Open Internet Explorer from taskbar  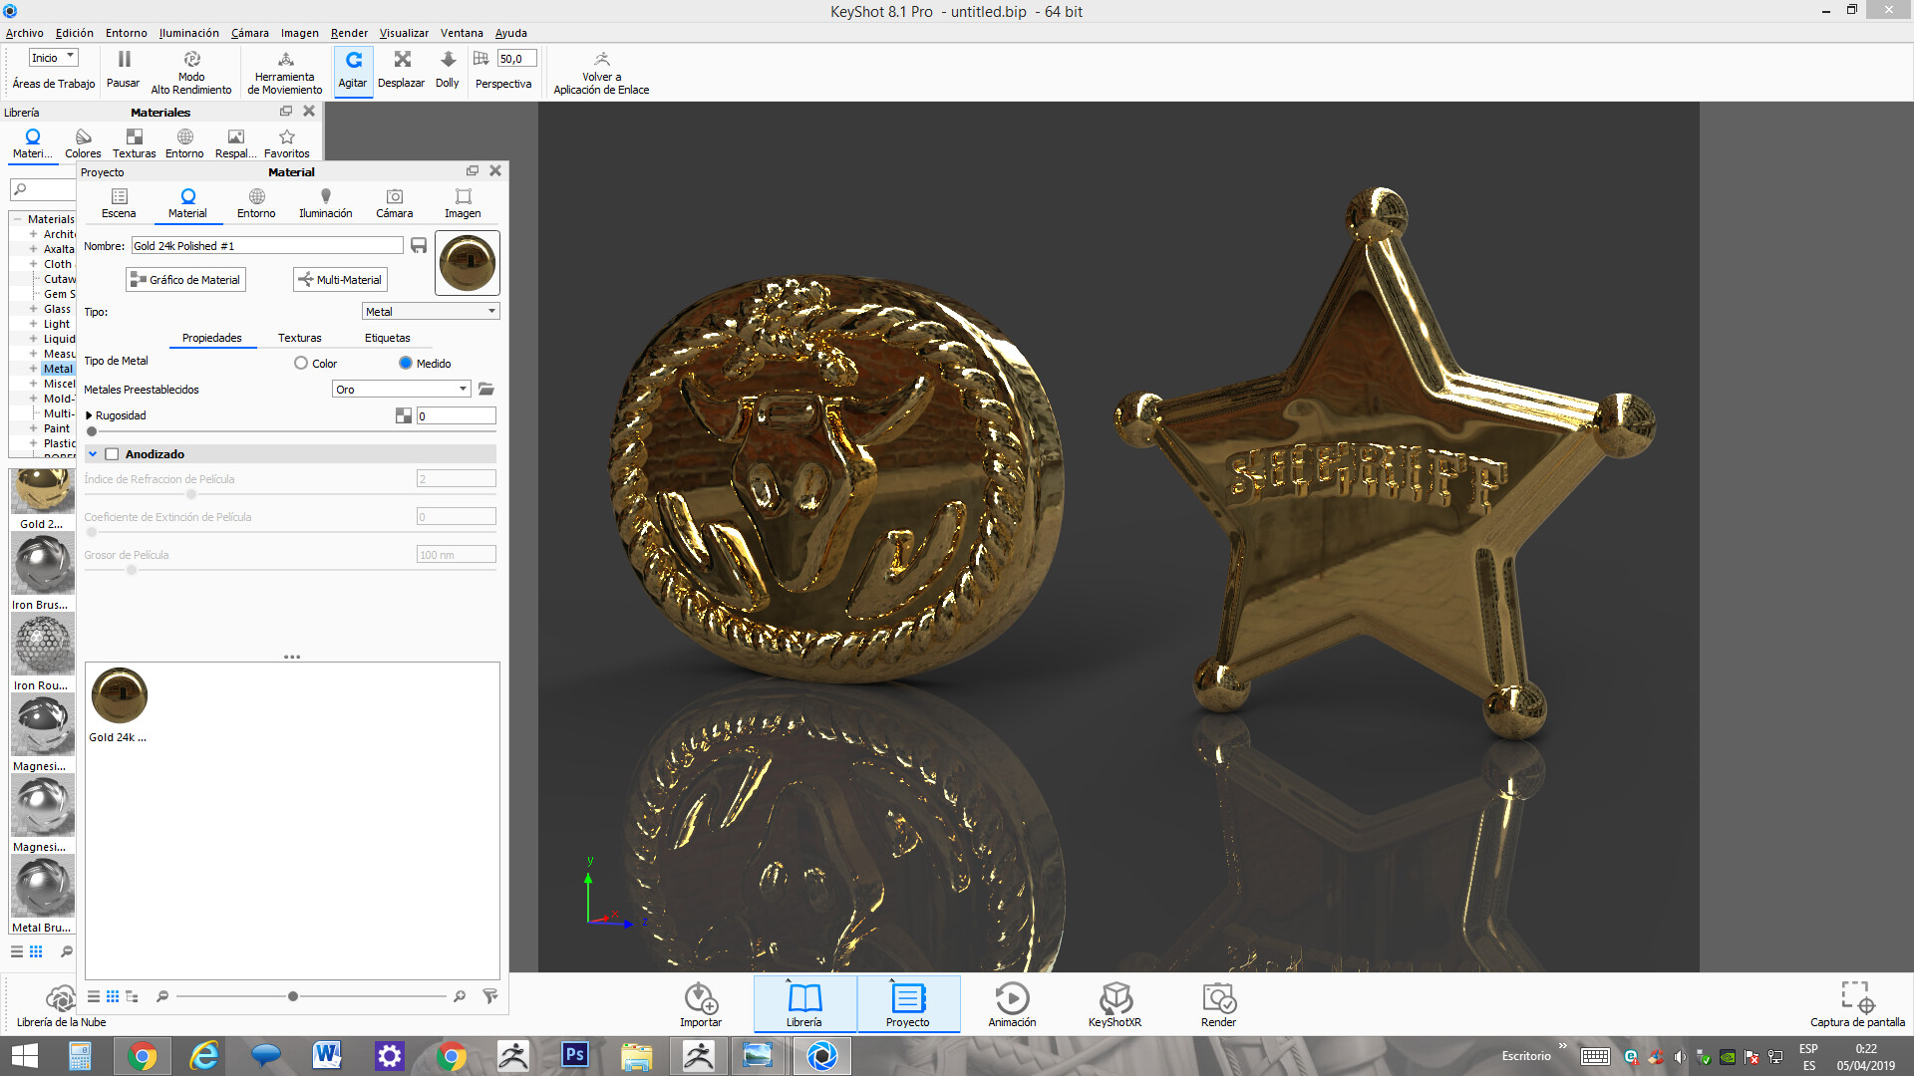point(204,1055)
